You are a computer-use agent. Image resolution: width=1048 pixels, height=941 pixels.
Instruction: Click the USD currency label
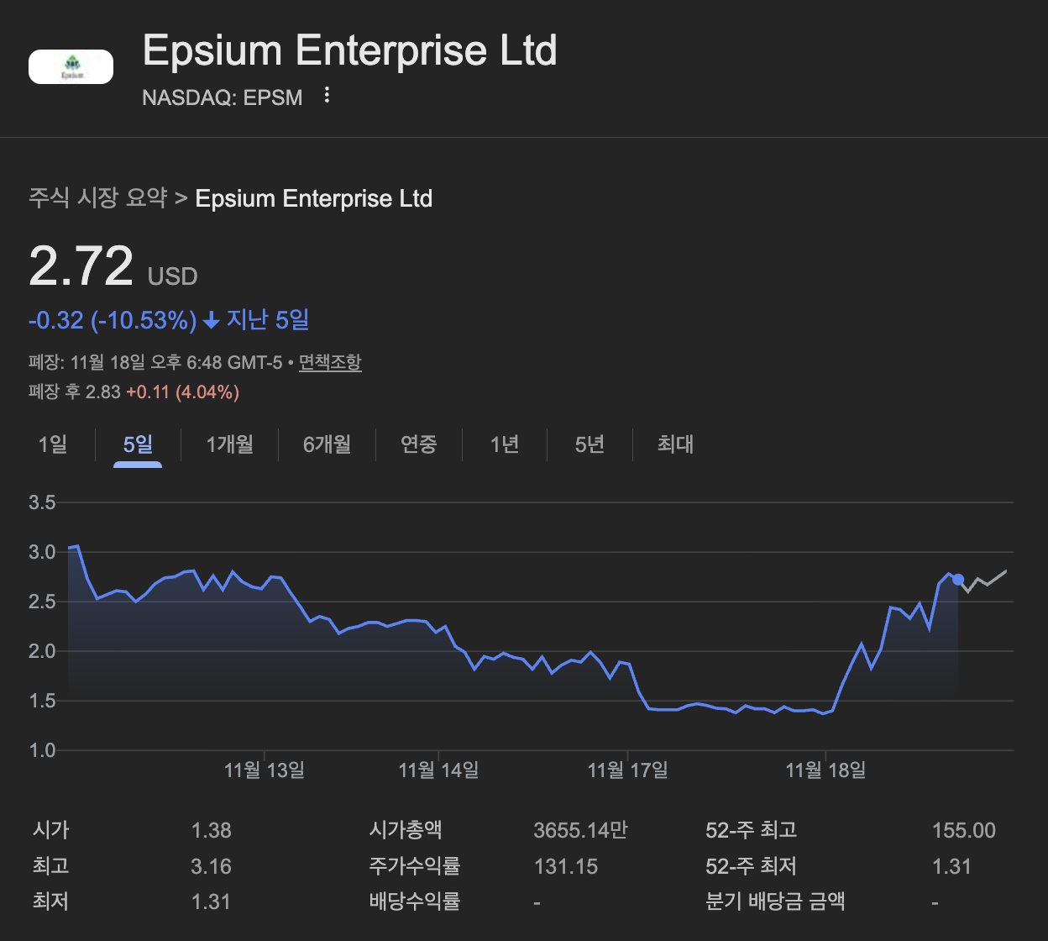[173, 276]
